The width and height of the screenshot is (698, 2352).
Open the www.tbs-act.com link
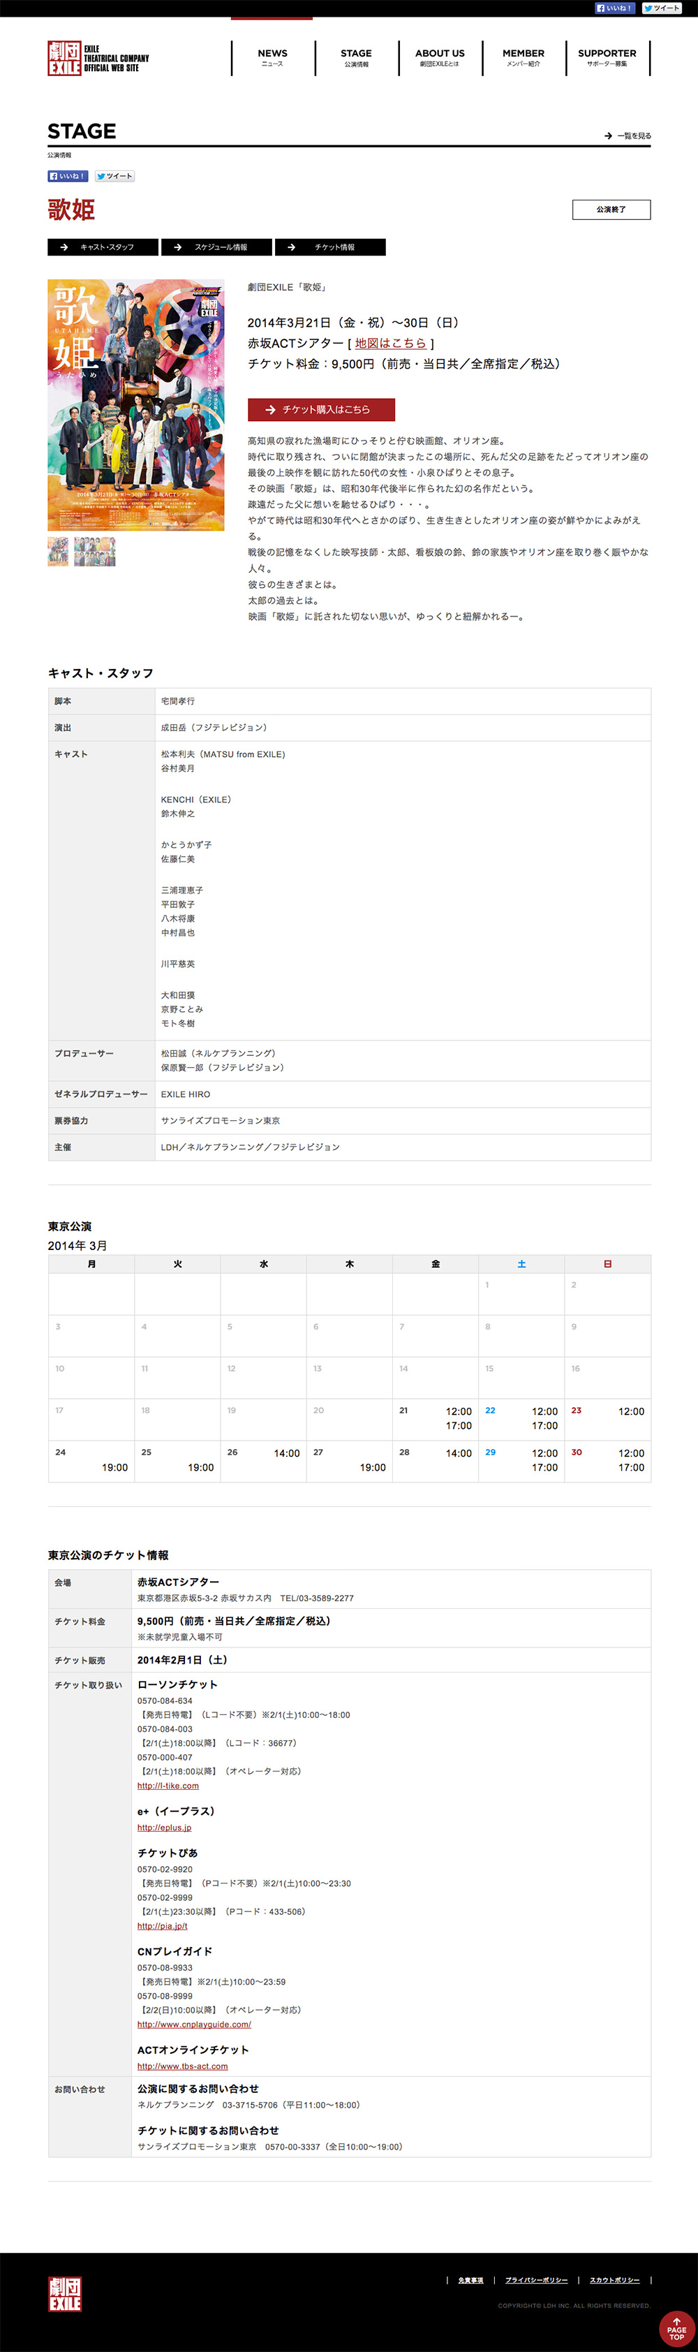[x=182, y=2066]
